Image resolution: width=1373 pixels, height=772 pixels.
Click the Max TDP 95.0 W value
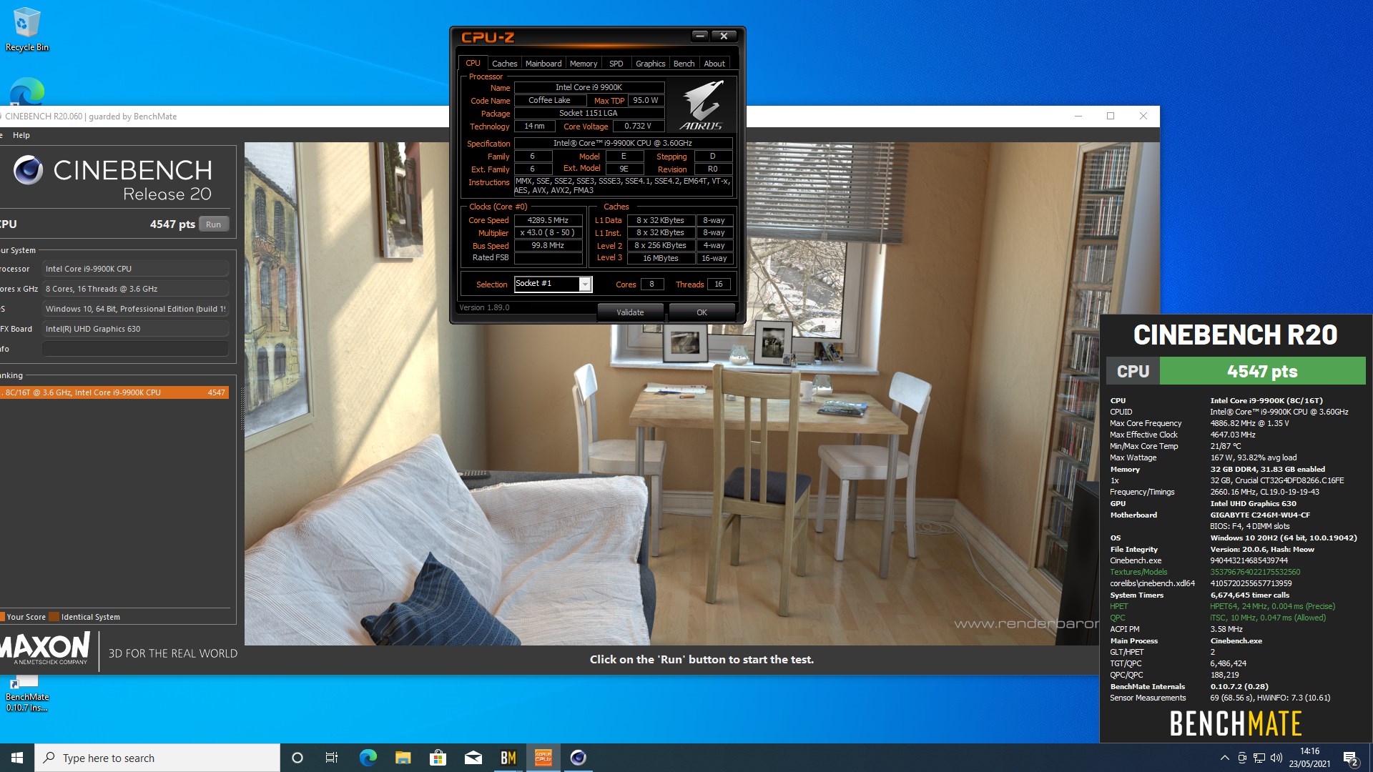coord(646,101)
